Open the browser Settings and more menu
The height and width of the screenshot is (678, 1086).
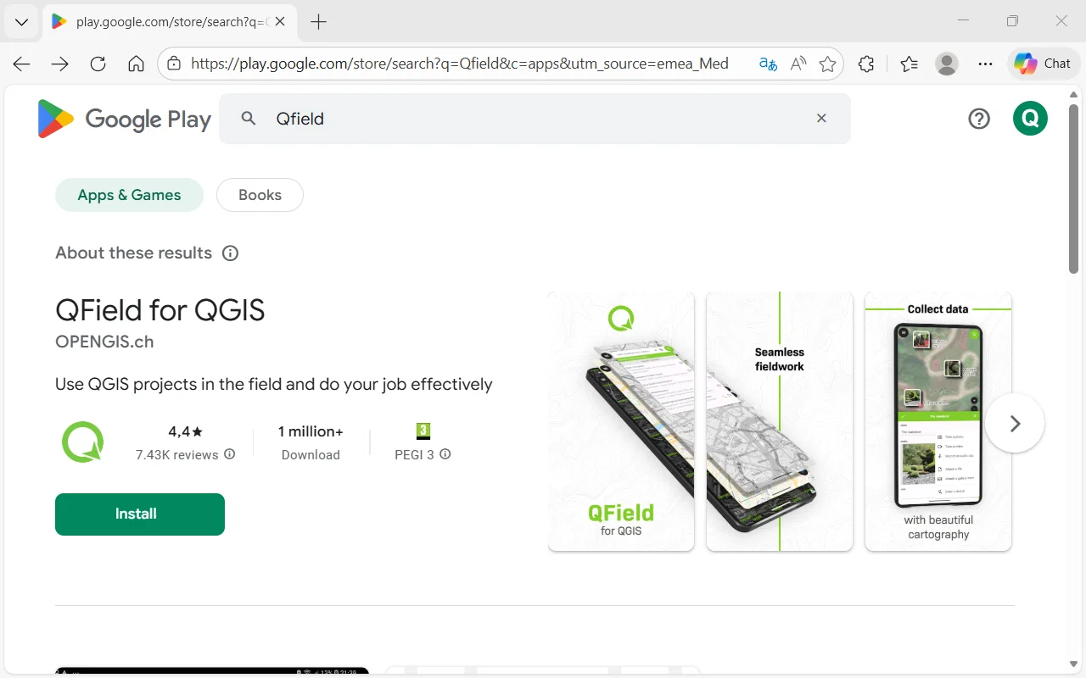(985, 64)
